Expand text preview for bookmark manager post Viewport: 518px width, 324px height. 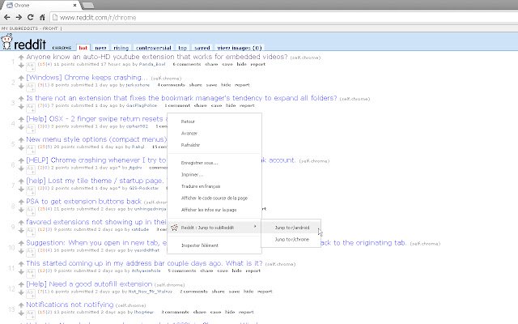(31, 108)
